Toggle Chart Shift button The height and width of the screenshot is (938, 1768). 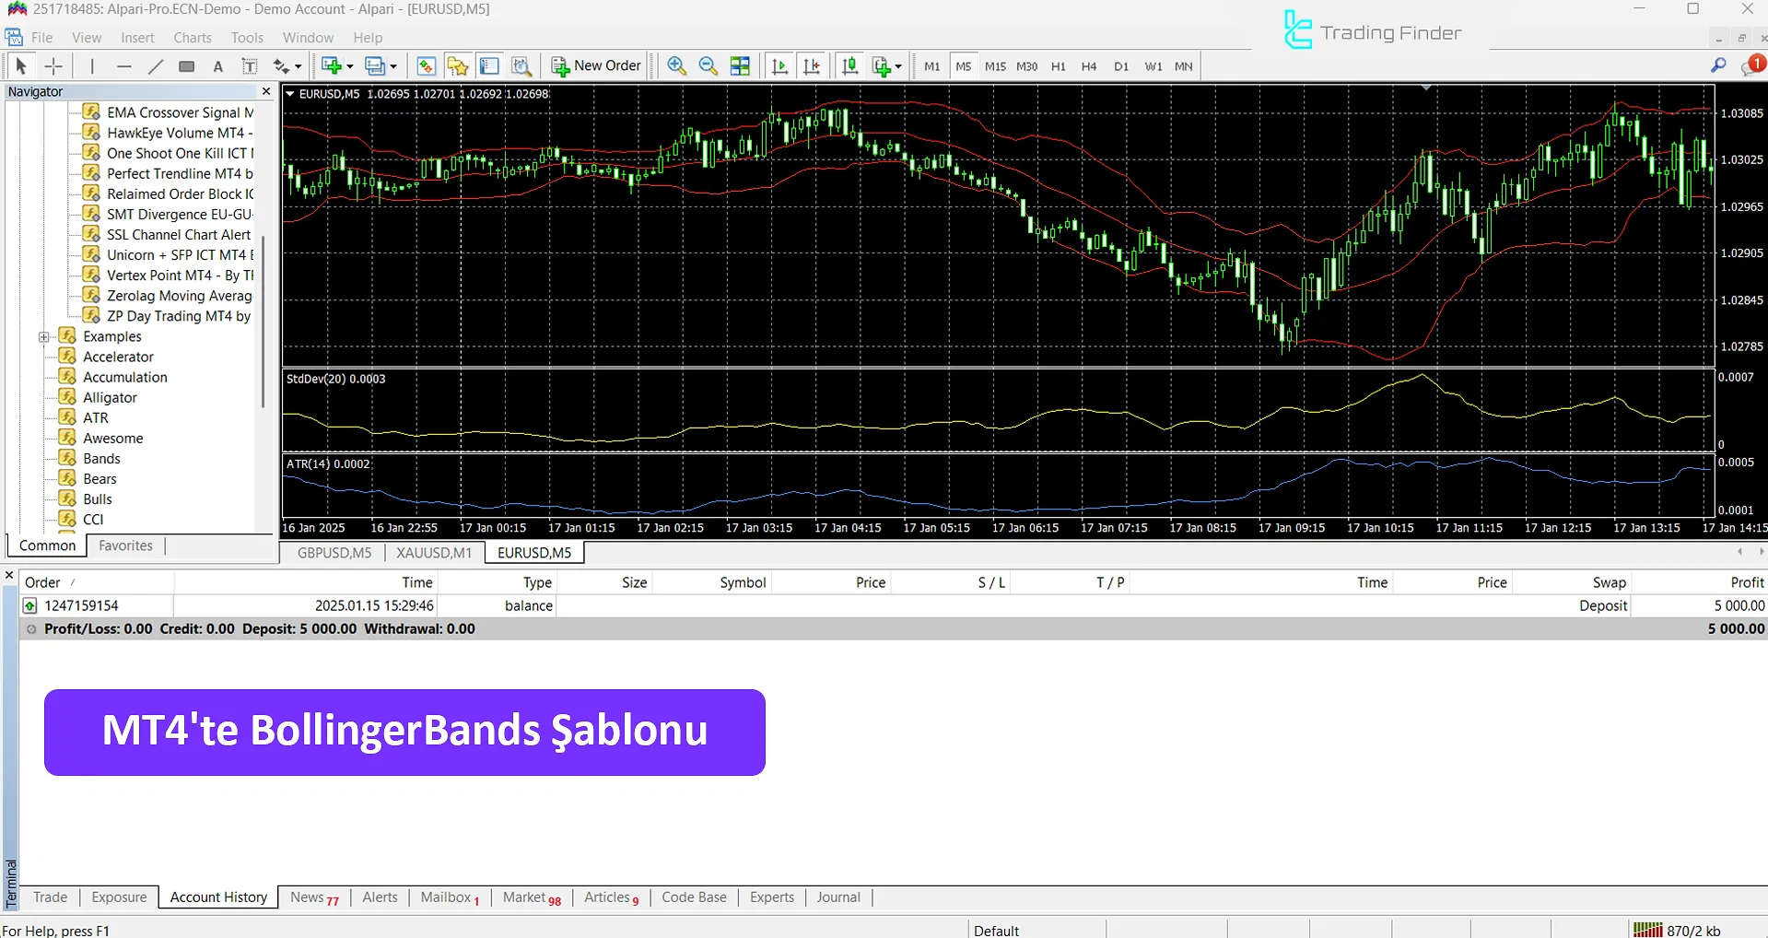(x=812, y=66)
